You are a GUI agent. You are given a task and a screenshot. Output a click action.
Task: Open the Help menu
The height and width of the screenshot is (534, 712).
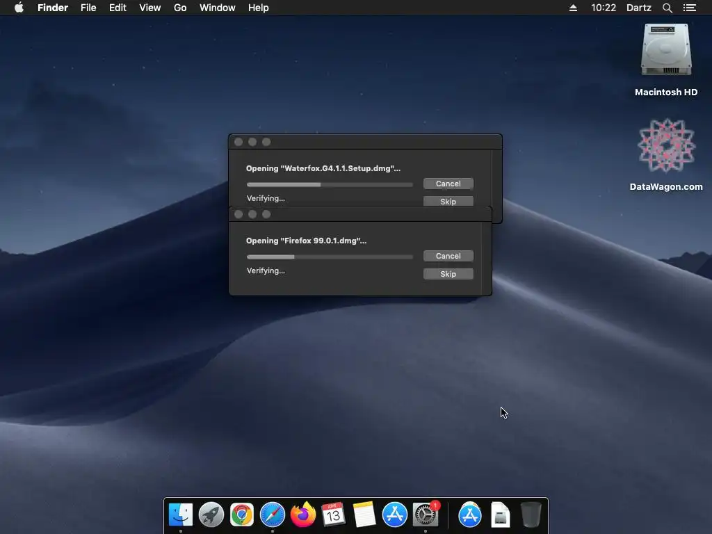click(x=259, y=8)
